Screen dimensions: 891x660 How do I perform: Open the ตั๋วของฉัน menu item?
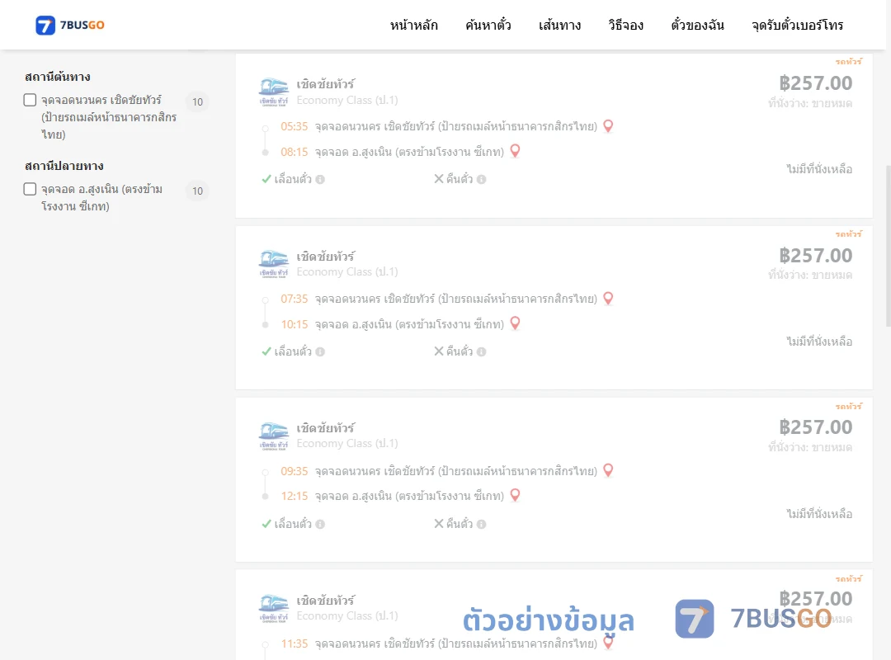(x=697, y=25)
